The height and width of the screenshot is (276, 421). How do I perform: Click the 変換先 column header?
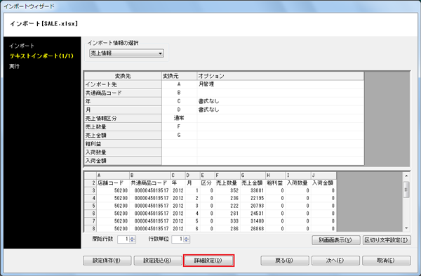point(123,76)
